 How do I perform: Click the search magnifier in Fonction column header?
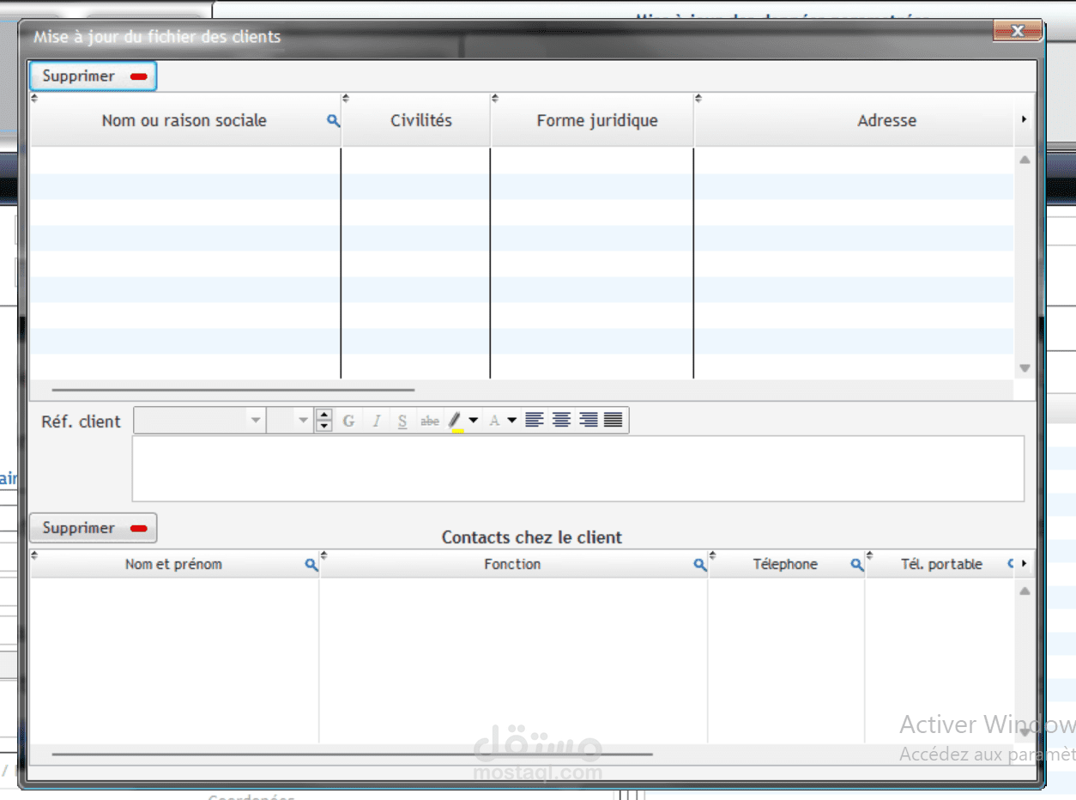700,565
